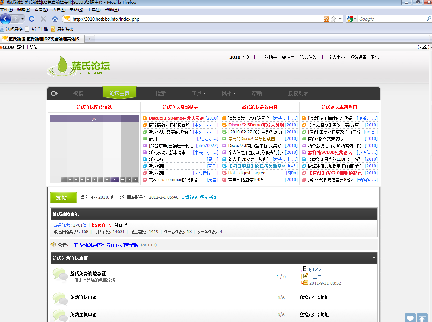Click the back-to-top arrow icon
This screenshot has height=322, width=432.
[422, 318]
